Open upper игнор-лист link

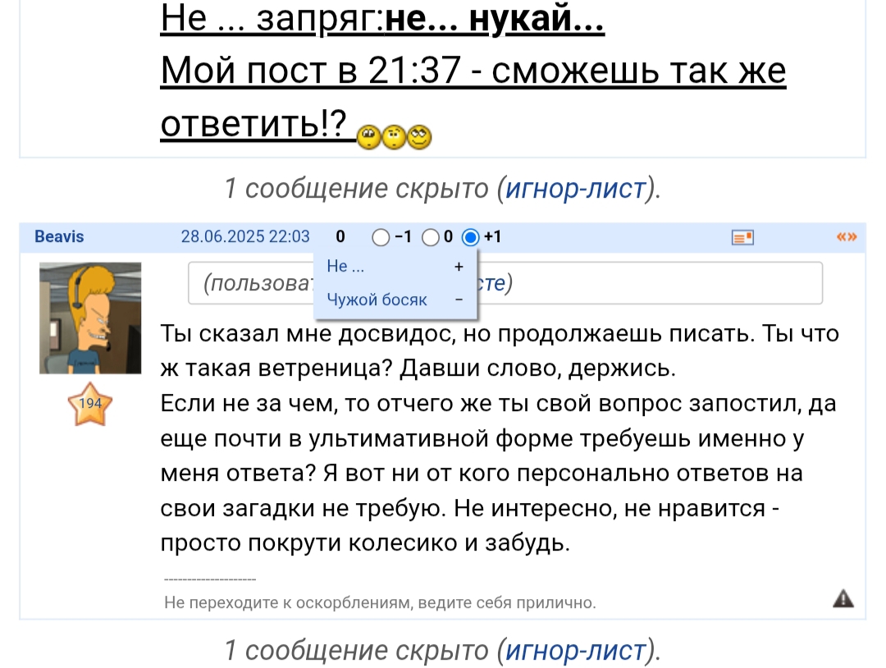[x=575, y=189]
